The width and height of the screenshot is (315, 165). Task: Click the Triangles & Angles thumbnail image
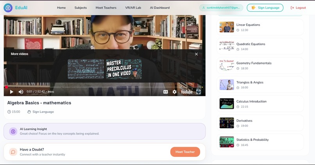click(227, 85)
